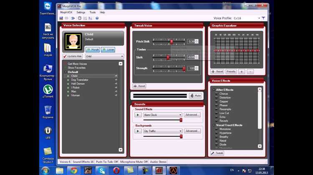The width and height of the screenshot is (313, 175).
Task: Click the first icon in MorphVOX toolbar
Action: [x=61, y=18]
